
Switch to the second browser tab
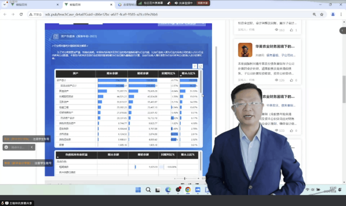coord(88,5)
